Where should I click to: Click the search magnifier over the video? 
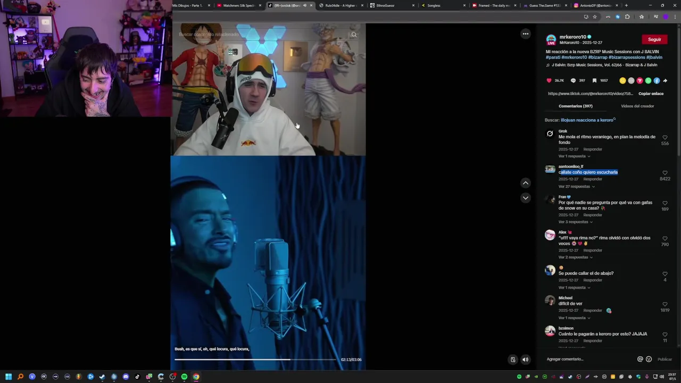point(354,35)
